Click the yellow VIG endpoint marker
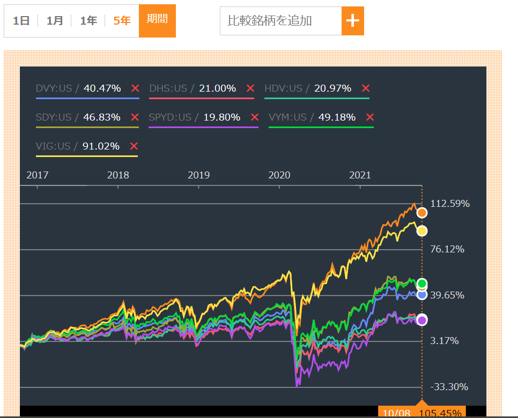Screen dimensions: 518x418 coord(422,231)
